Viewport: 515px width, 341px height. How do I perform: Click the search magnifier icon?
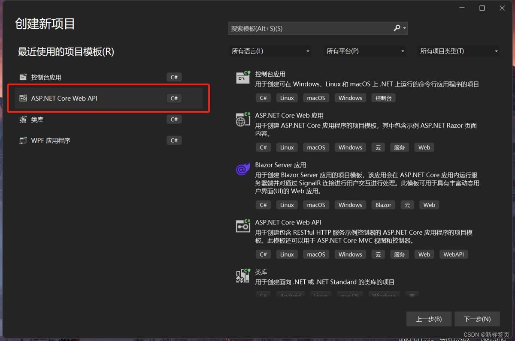(x=397, y=28)
